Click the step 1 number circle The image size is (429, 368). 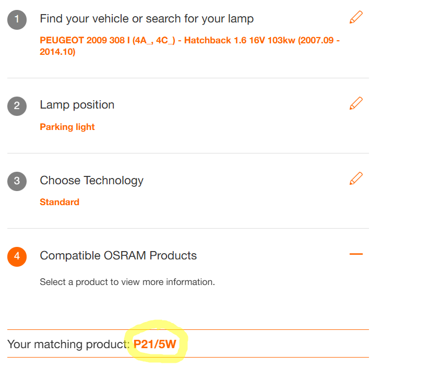click(x=17, y=20)
